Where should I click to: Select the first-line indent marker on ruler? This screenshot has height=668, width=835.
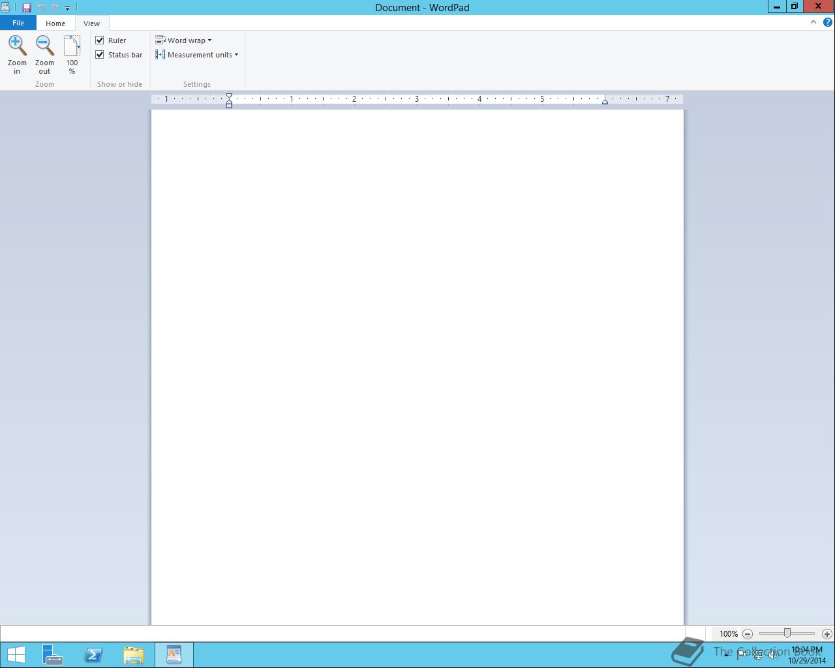[229, 97]
